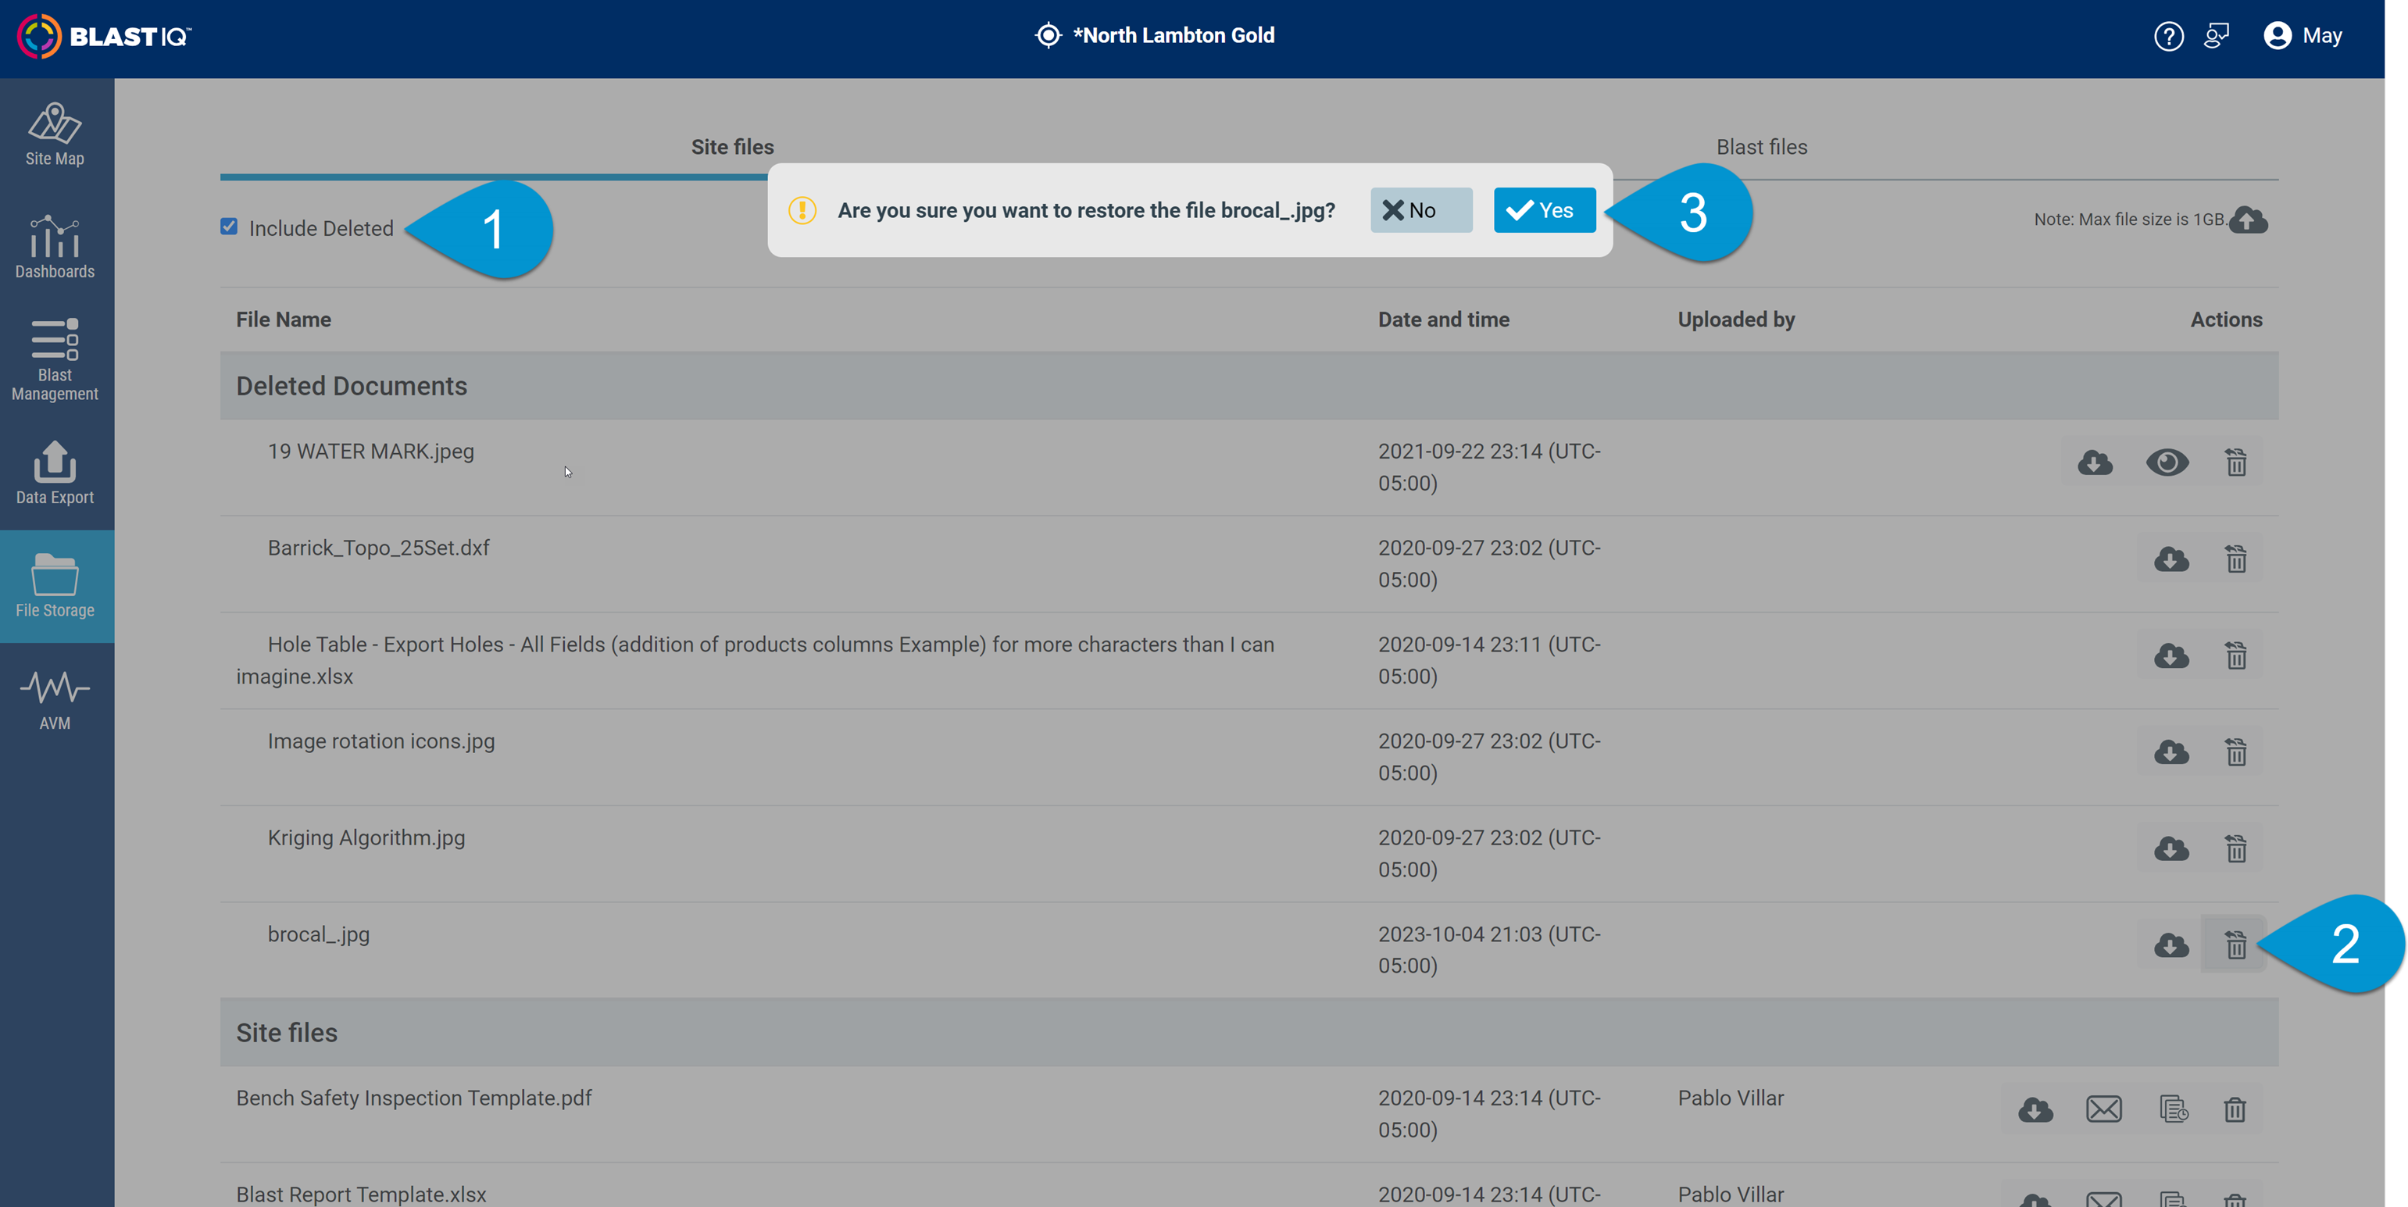Click the lower Site files section header
The height and width of the screenshot is (1207, 2408).
click(x=1249, y=1033)
